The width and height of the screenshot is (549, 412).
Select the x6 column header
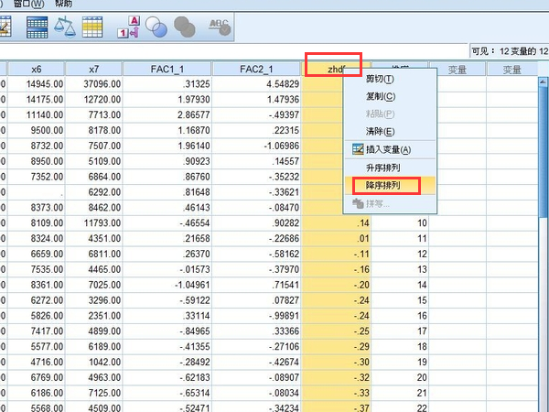(37, 69)
